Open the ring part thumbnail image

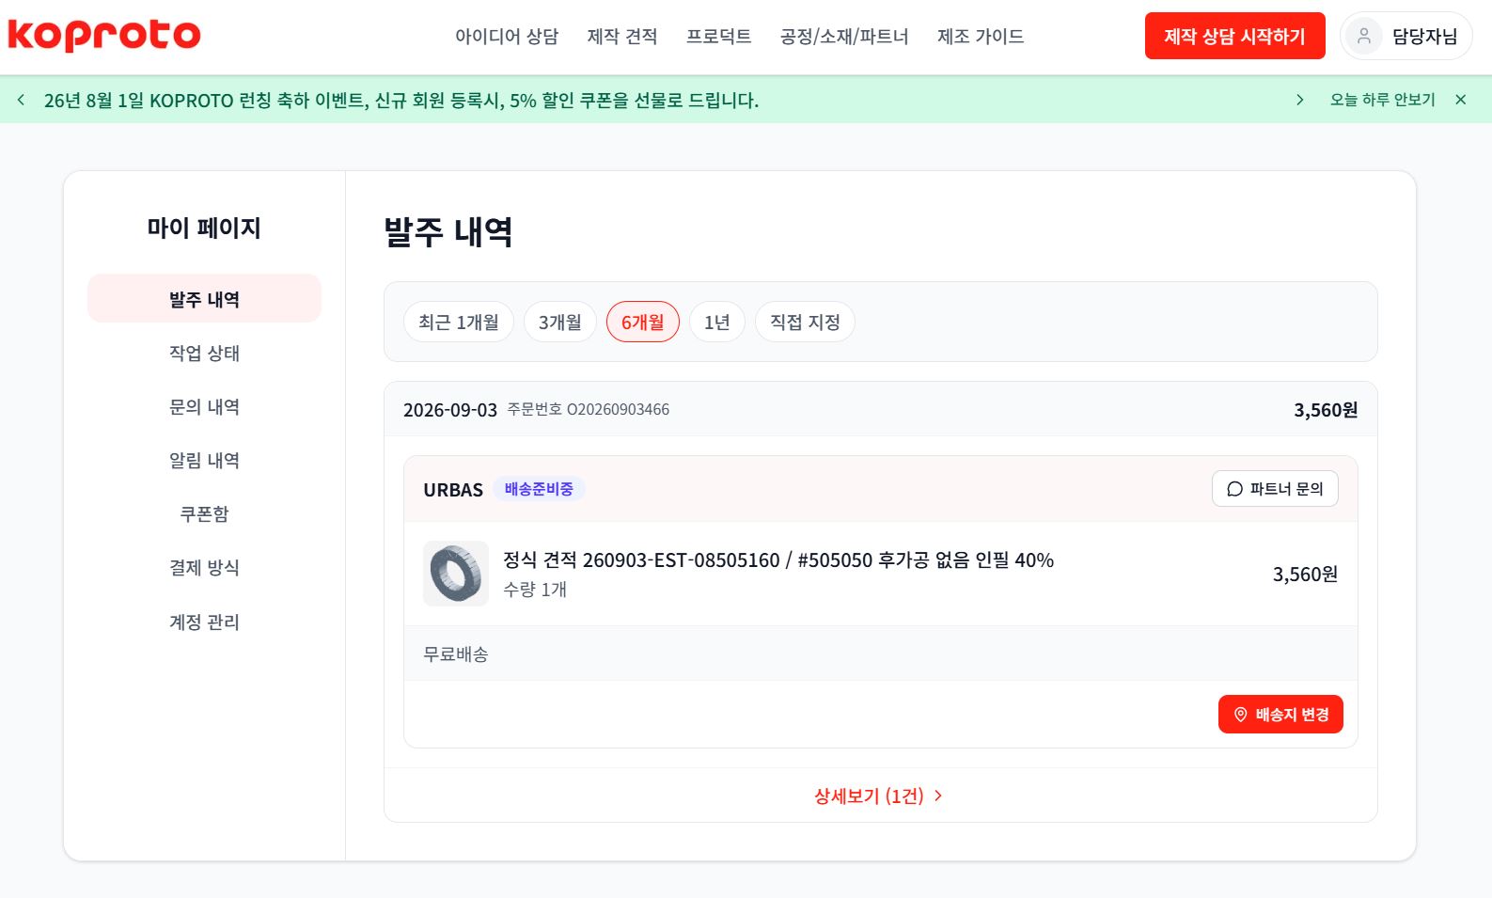pos(456,574)
